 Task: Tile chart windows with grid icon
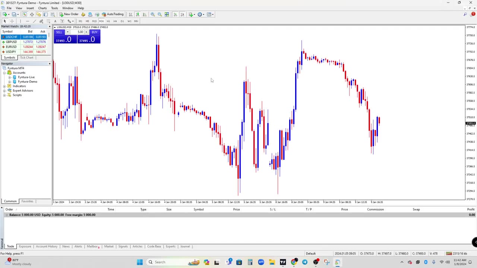(167, 14)
